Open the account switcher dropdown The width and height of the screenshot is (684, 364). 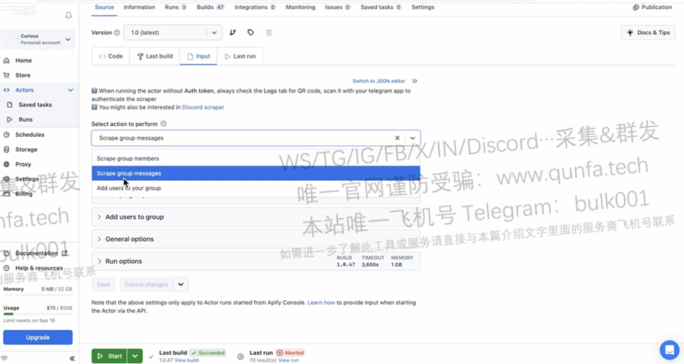[x=68, y=40]
